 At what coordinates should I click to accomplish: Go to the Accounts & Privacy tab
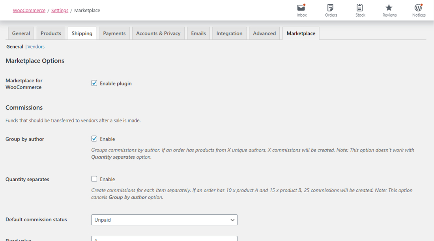pyautogui.click(x=158, y=33)
